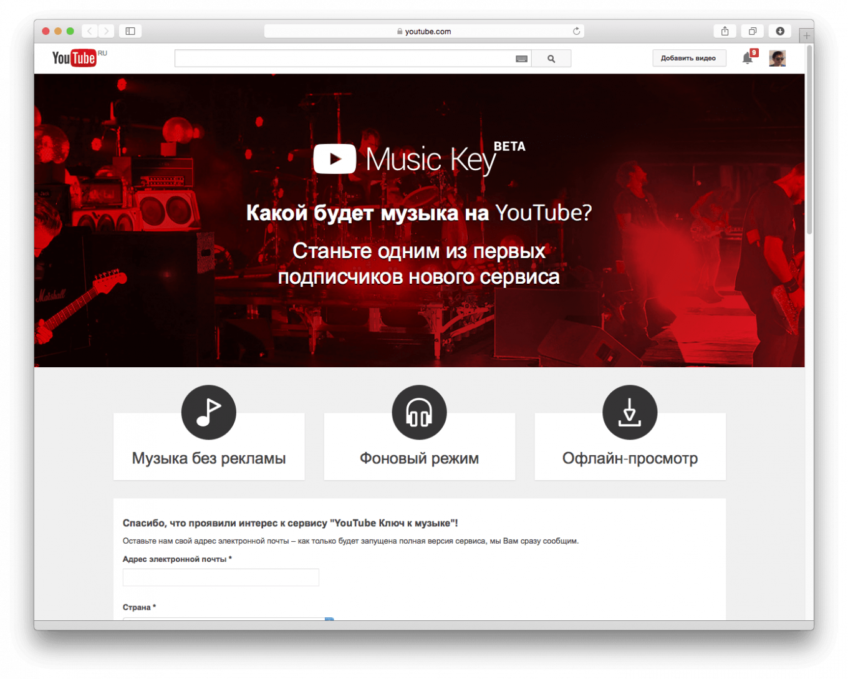Reload the page in the address bar
The height and width of the screenshot is (679, 848).
click(576, 31)
